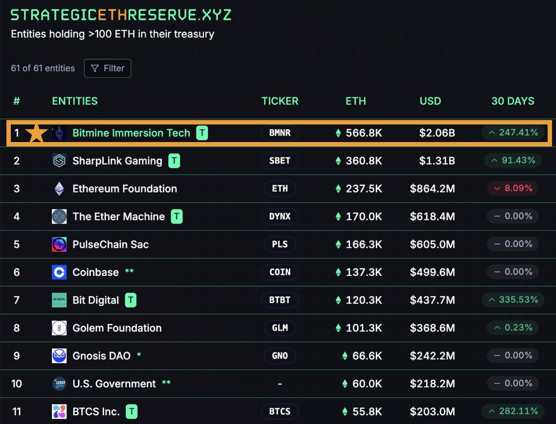556x424 pixels.
Task: Click the BTCS Inc. colorful logo
Action: [59, 412]
